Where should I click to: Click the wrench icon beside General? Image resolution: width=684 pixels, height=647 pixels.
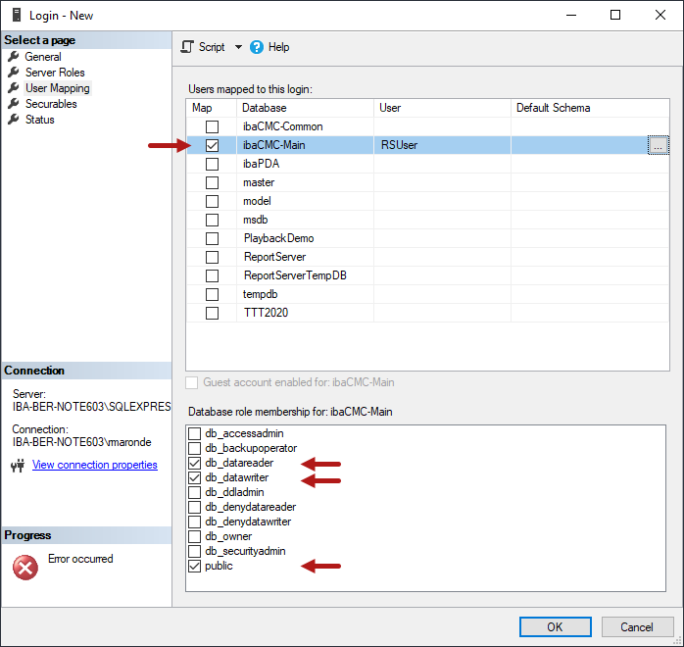[x=14, y=56]
